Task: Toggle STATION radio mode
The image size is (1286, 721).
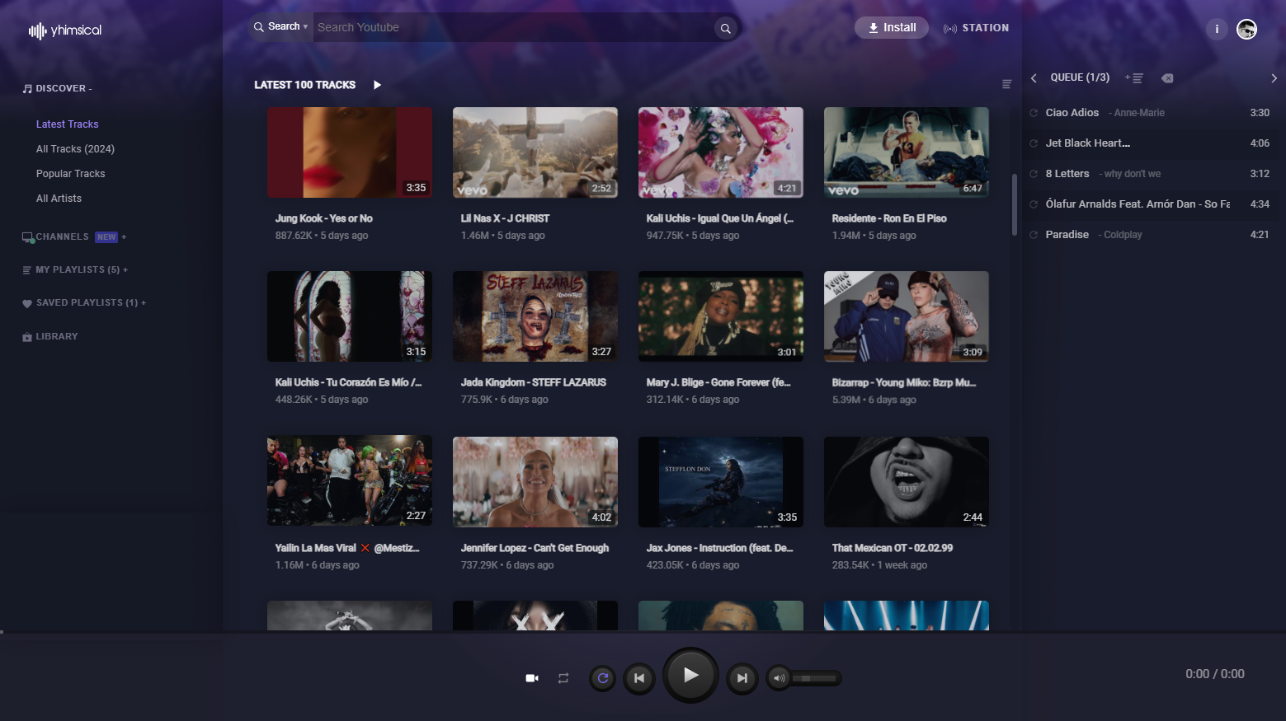Action: click(x=976, y=28)
